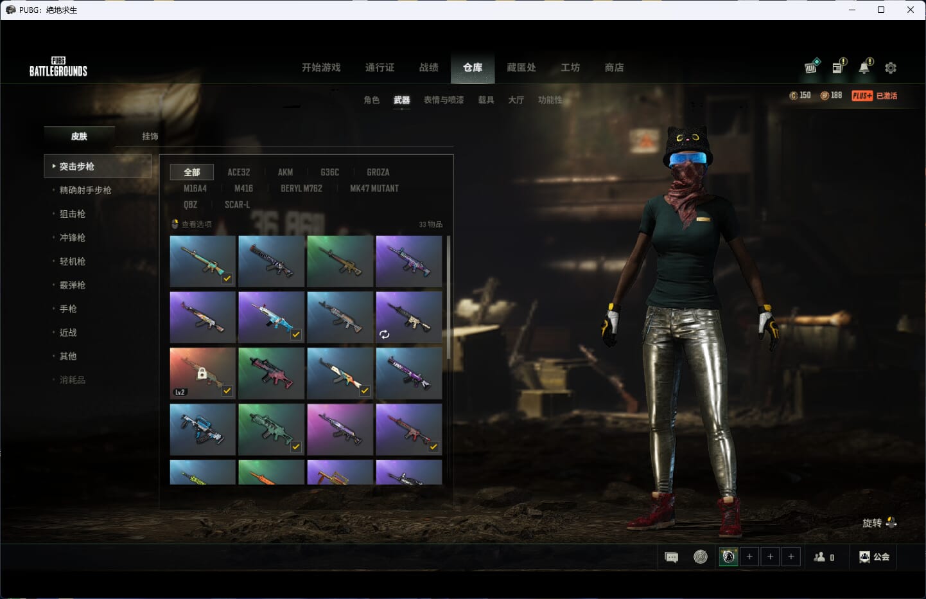Click the radar icon in bottom bar

coord(701,557)
